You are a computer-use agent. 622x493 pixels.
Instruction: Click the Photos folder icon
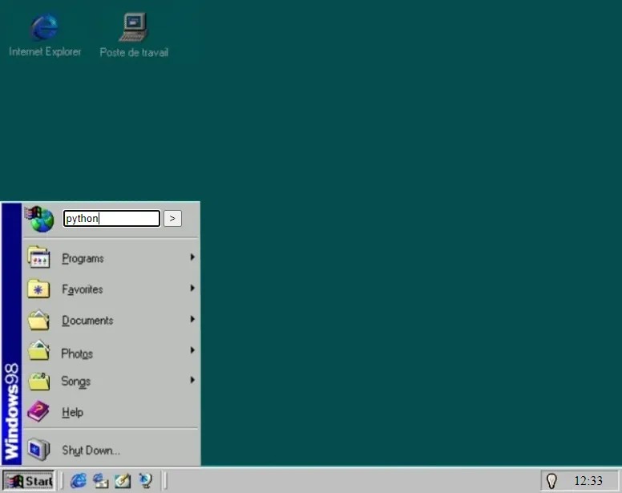tap(38, 350)
